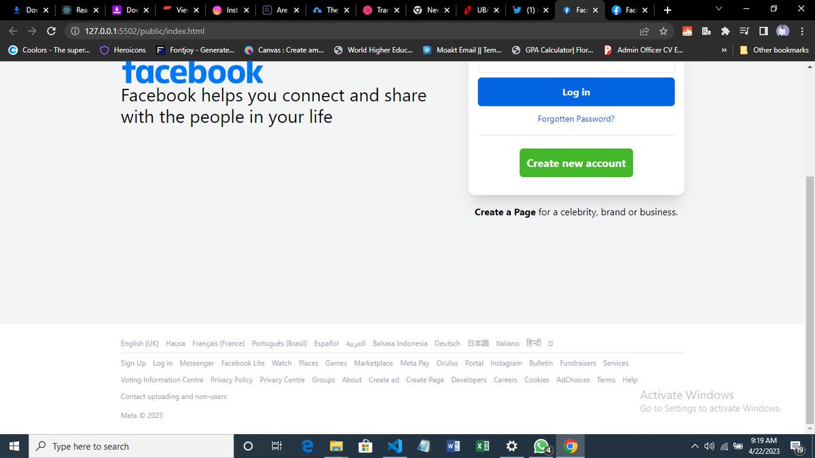Open the Chrome three-dot menu
Image resolution: width=815 pixels, height=458 pixels.
click(801, 31)
